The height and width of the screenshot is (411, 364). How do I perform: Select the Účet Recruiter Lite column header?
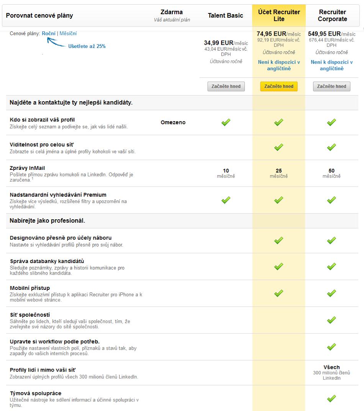point(279,15)
